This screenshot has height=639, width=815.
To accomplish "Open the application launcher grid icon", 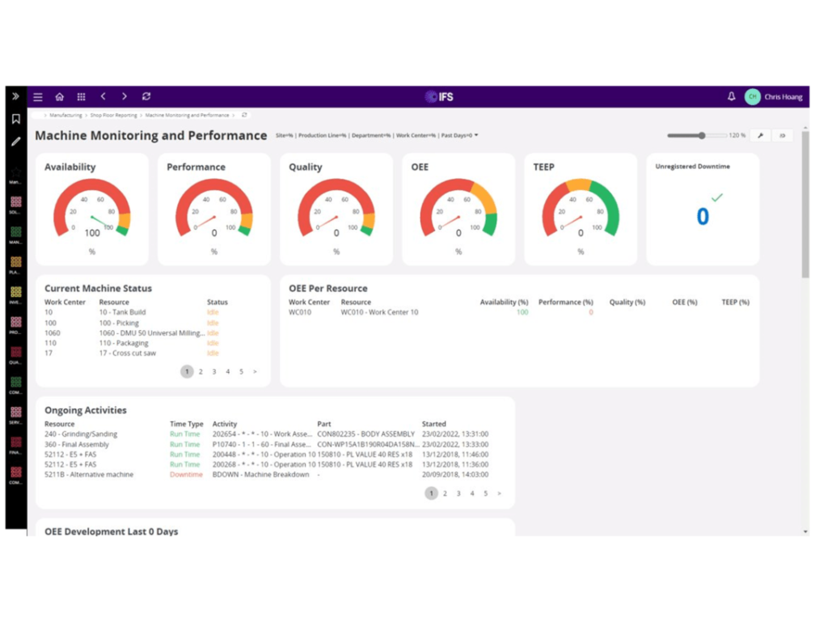I will 81,96.
